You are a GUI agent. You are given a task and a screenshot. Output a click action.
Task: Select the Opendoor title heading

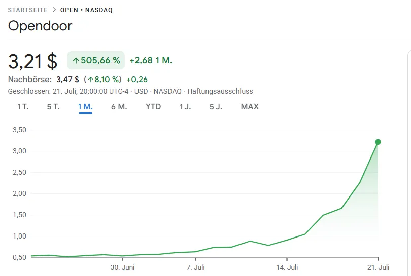40,26
